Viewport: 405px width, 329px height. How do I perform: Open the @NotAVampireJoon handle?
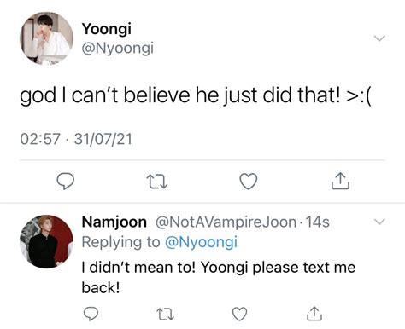pos(226,222)
